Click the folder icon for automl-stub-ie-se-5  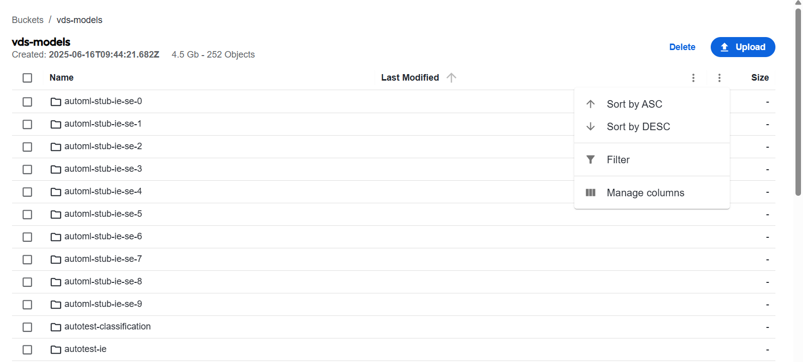pyautogui.click(x=56, y=214)
